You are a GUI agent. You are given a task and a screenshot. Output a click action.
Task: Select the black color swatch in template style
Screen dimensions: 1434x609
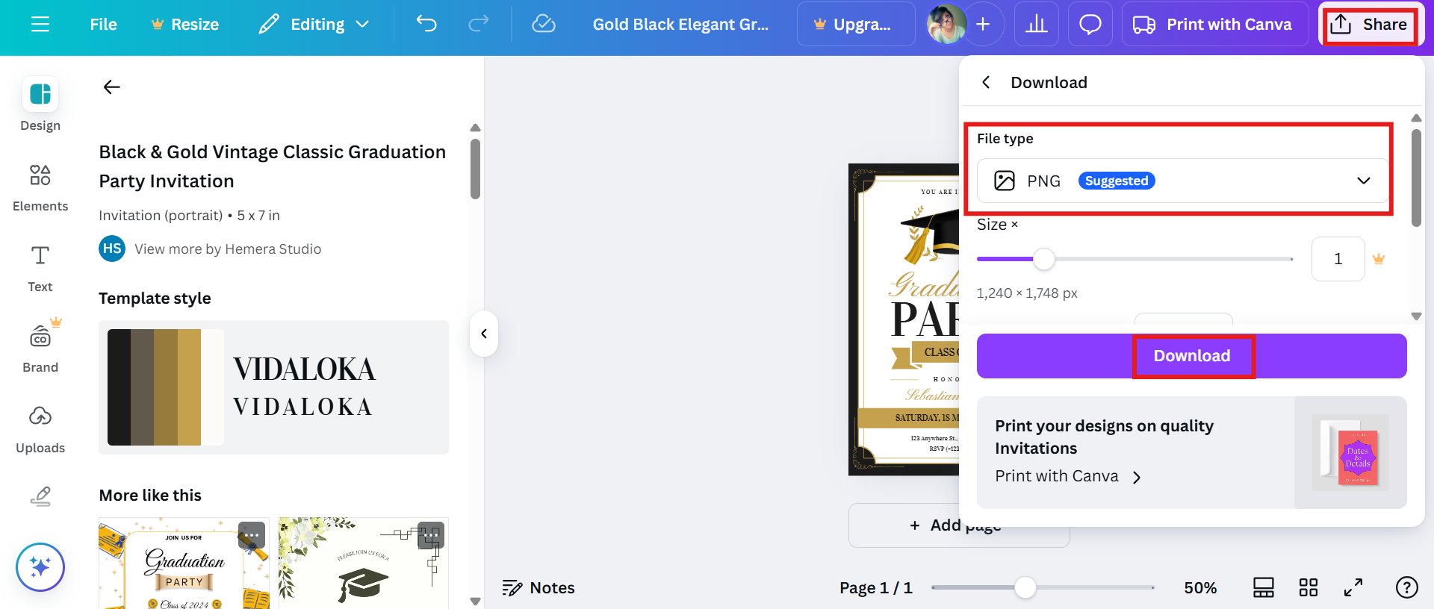click(x=119, y=387)
